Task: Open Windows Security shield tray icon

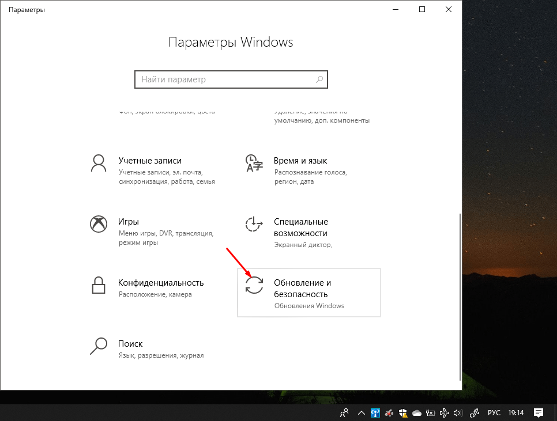Action: point(403,413)
